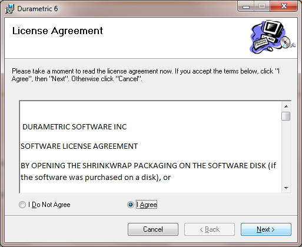Close the Durametric 6 setup window
302x247 pixels.
pyautogui.click(x=284, y=6)
